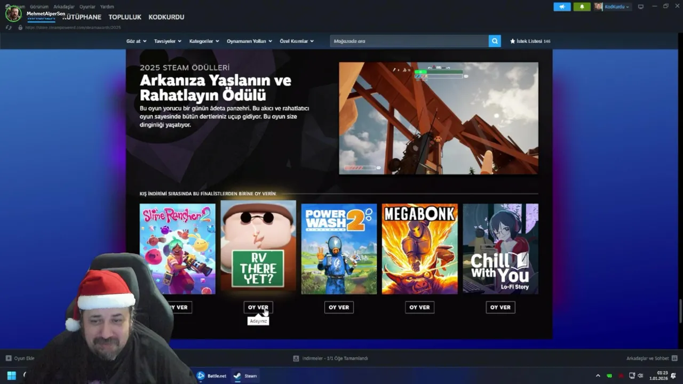683x384 pixels.
Task: Expand the Tavsiyeler dropdown
Action: click(168, 41)
